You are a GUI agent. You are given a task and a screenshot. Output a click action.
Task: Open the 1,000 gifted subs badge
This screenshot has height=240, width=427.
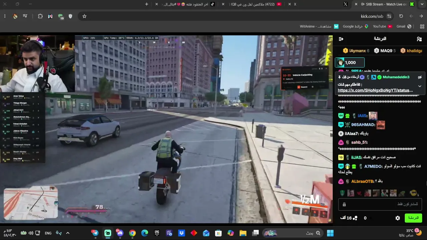(x=350, y=63)
